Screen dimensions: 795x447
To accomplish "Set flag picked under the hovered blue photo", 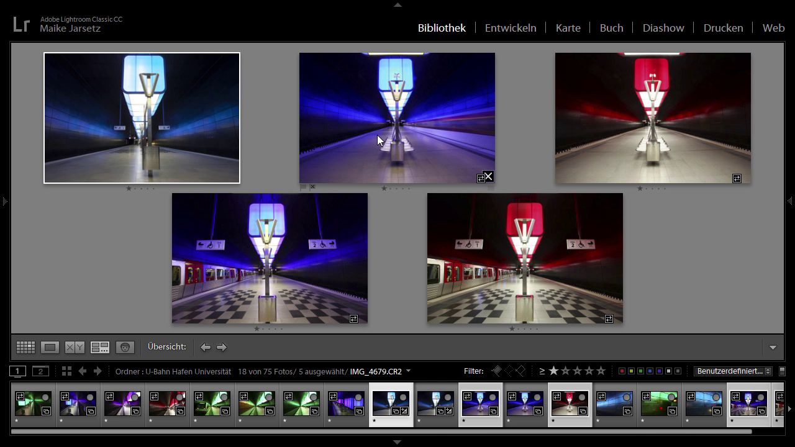I will click(303, 187).
